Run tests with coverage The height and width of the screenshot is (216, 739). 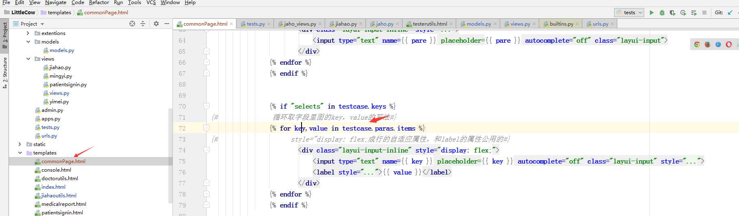[x=673, y=13]
